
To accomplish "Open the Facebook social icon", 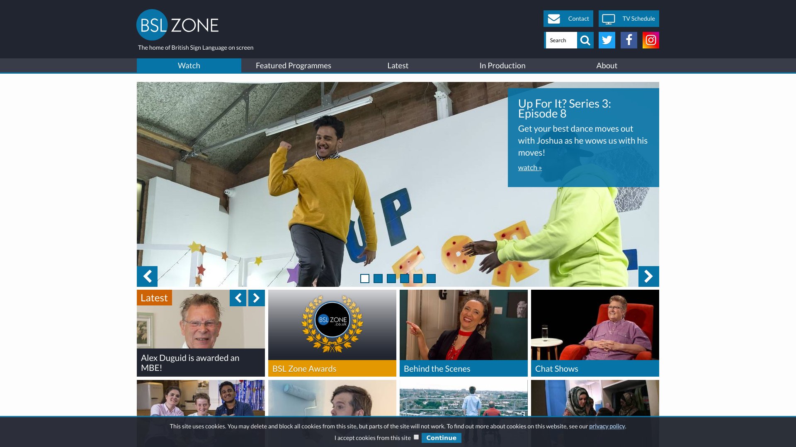I will click(629, 40).
